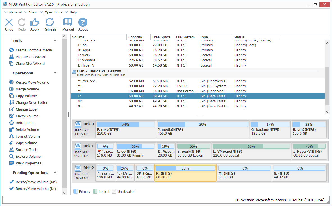Select pending Resize/Move volume (M:) entry
The width and height of the screenshot is (332, 206).
coord(36,182)
